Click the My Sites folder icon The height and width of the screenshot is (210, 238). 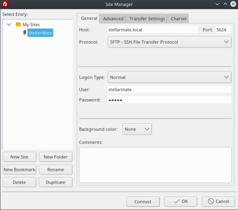[x=18, y=24]
